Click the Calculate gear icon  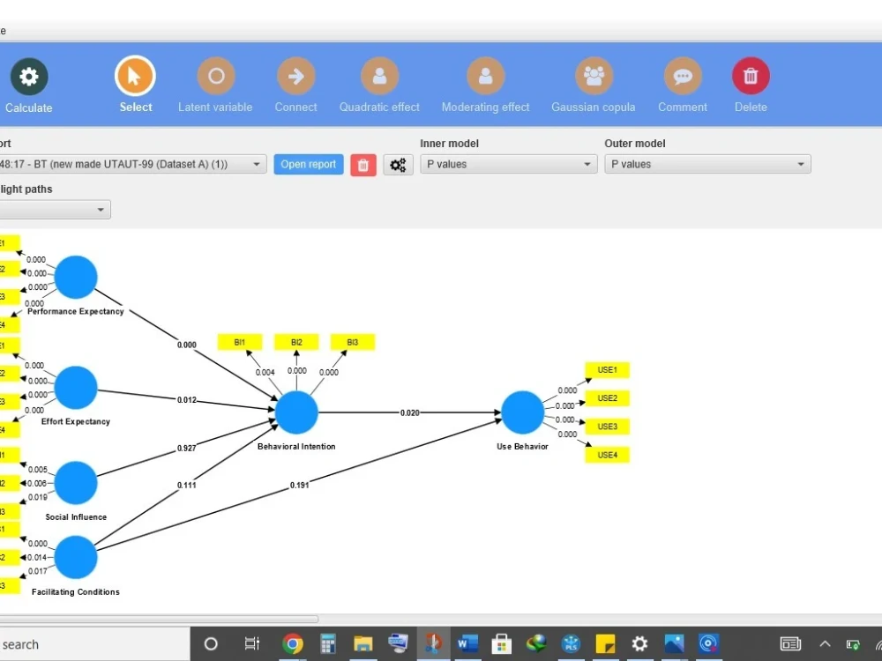29,77
